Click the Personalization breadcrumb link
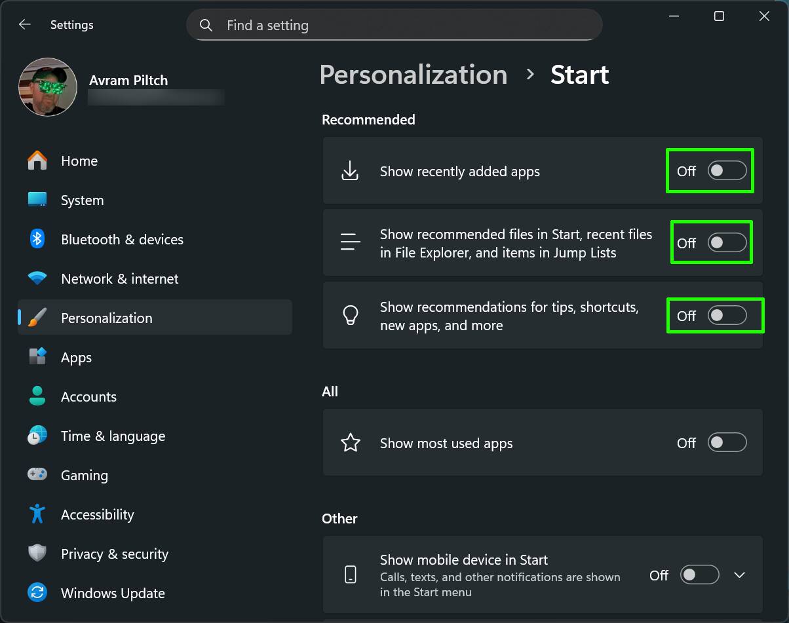 click(x=413, y=75)
